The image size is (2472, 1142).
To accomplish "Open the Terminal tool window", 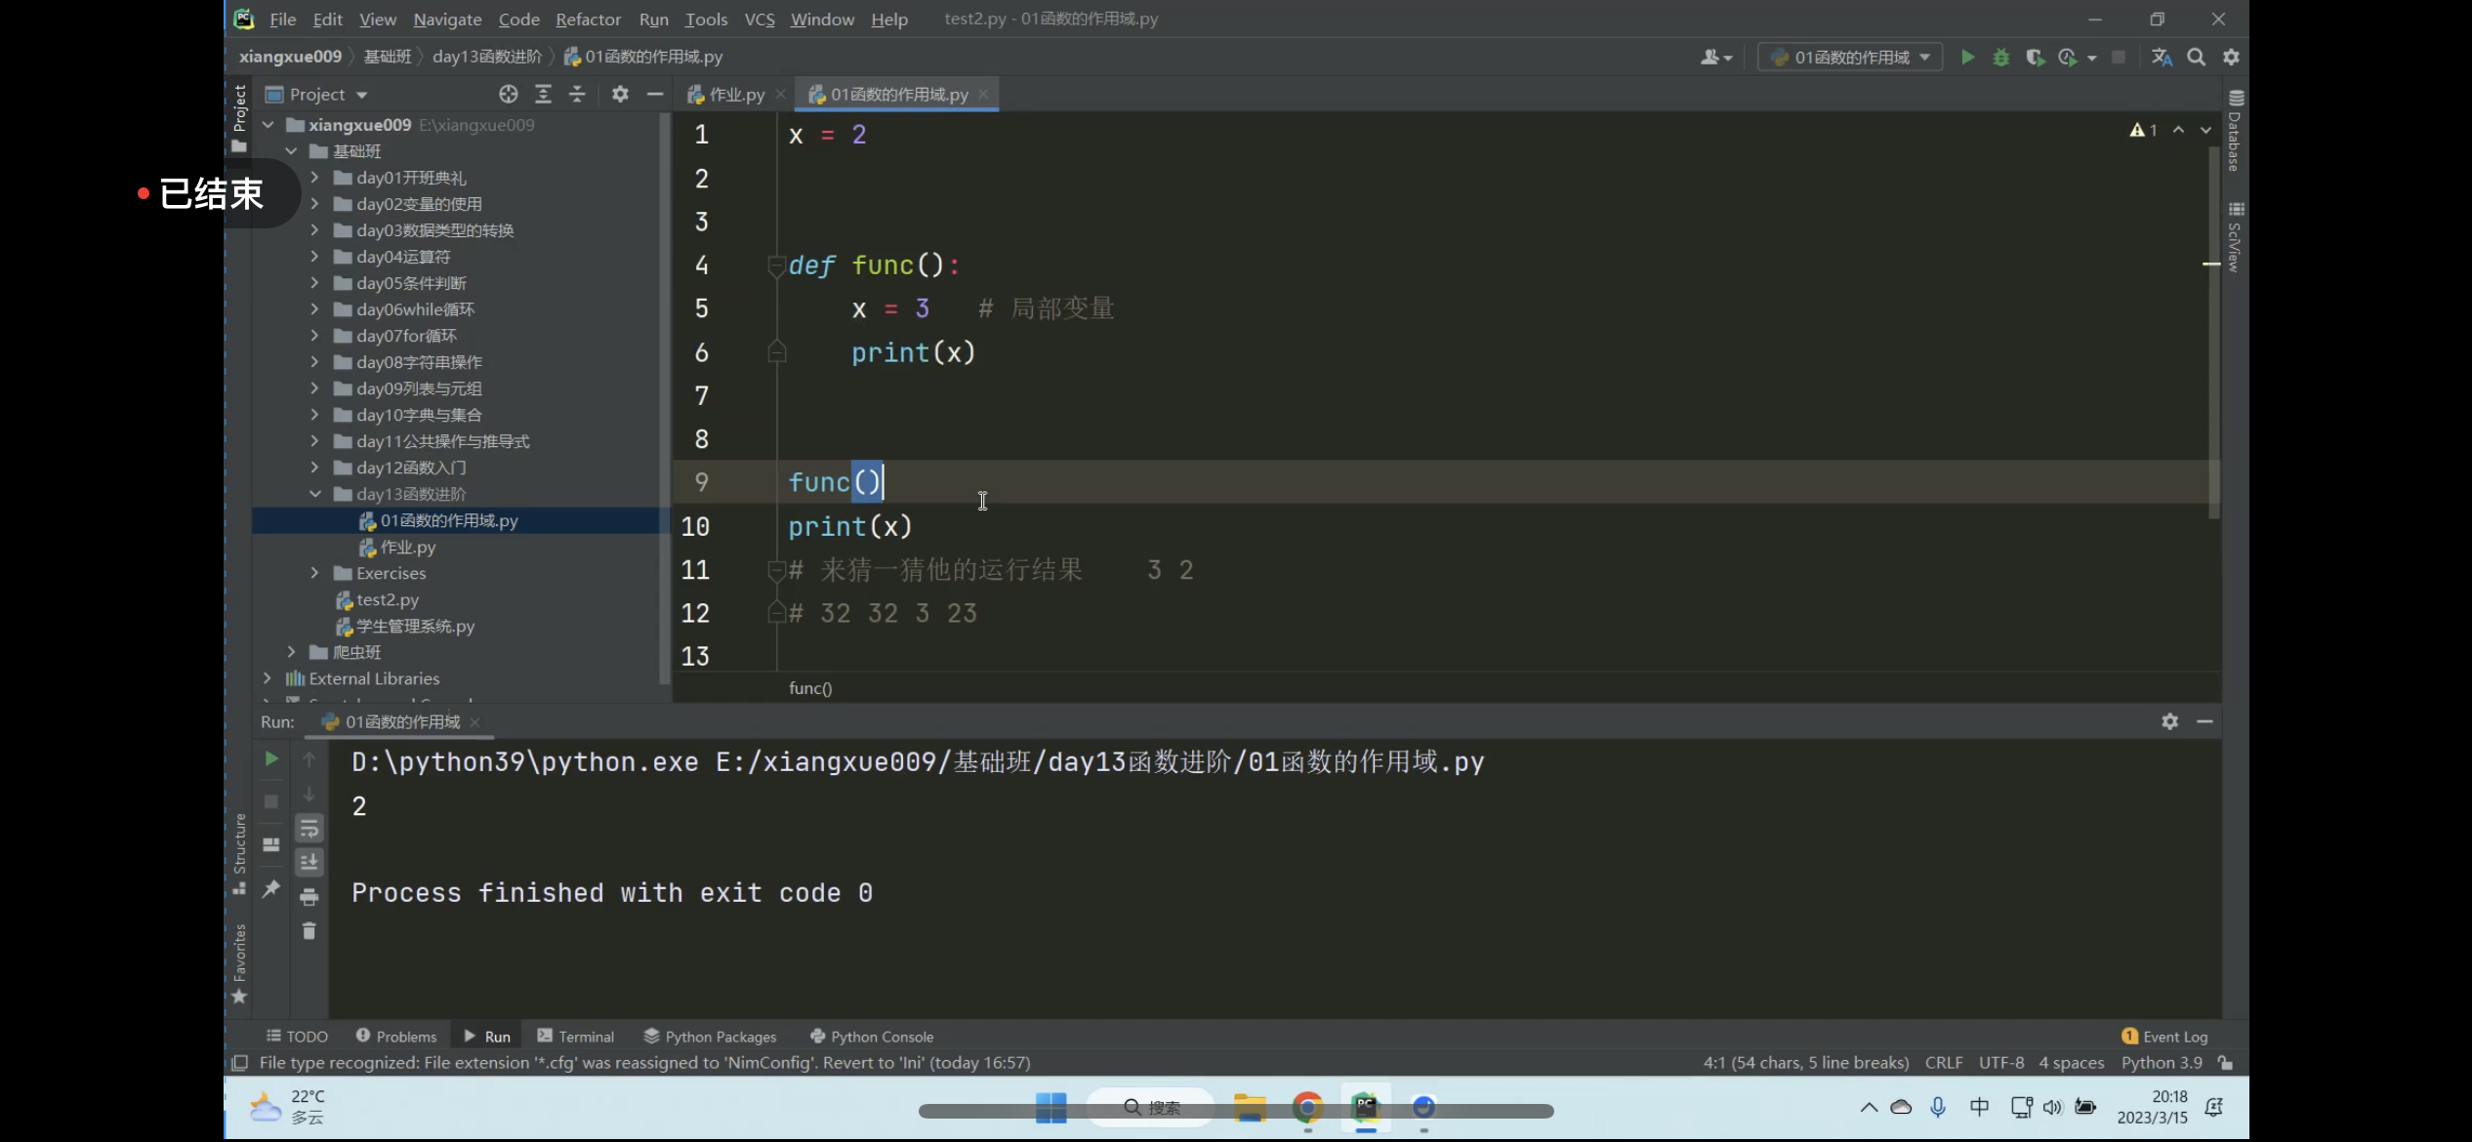I will pos(576,1037).
